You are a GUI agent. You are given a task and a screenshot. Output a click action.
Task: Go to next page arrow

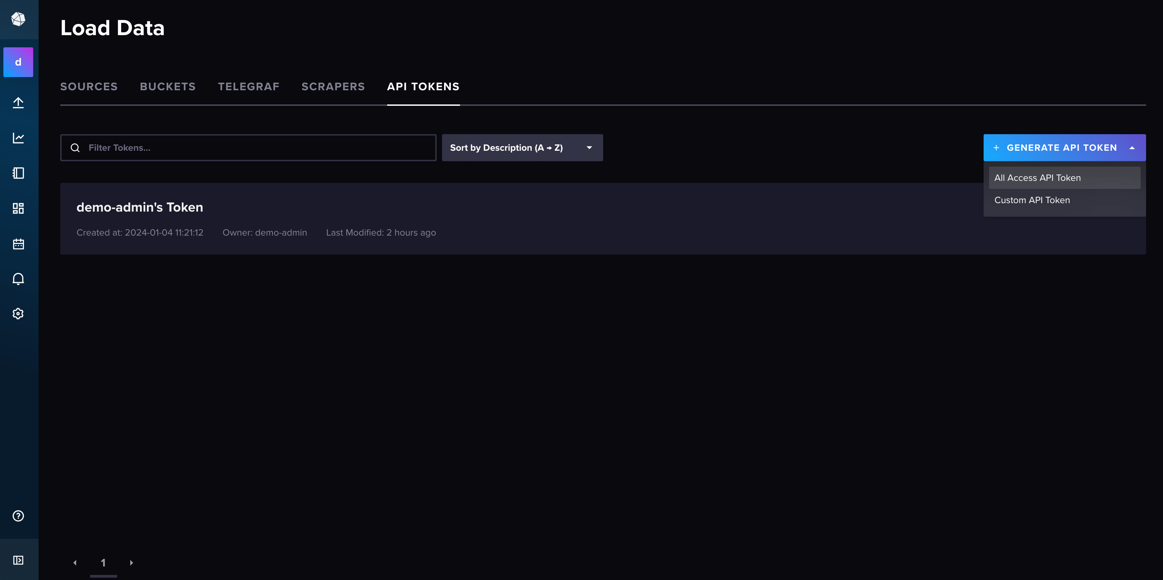(x=131, y=563)
